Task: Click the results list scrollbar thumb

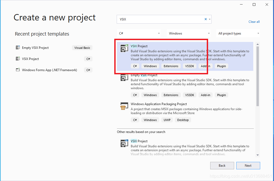Action: coord(258,76)
